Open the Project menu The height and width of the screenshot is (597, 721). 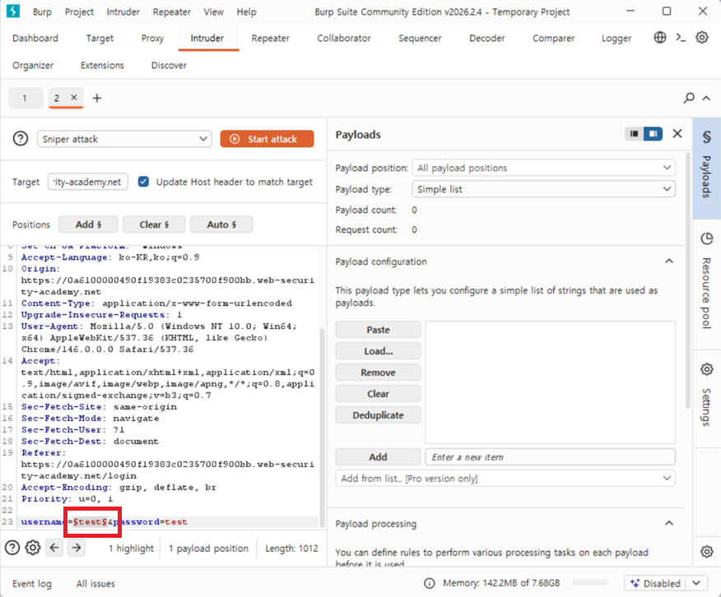[79, 12]
